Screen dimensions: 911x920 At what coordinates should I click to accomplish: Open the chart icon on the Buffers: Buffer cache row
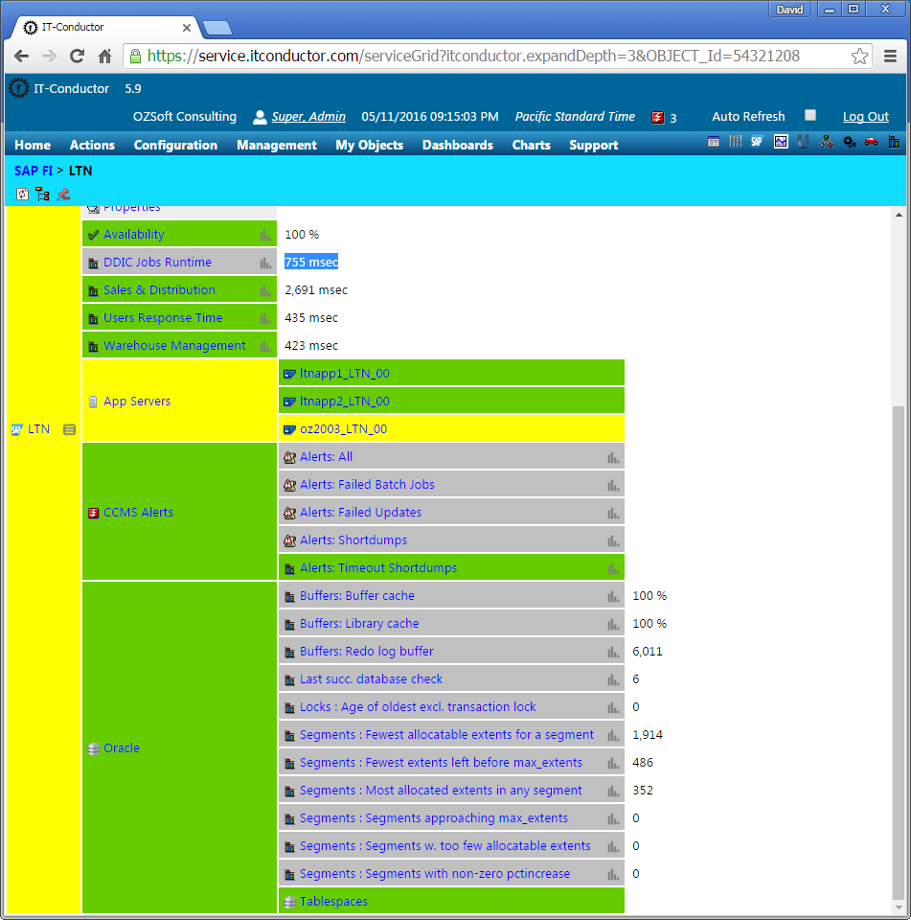pos(613,597)
